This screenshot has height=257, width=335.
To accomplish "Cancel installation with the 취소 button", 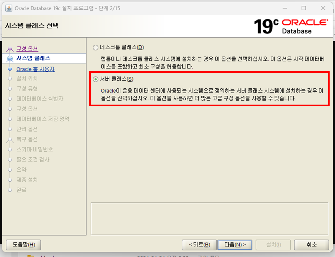I will point(311,245).
